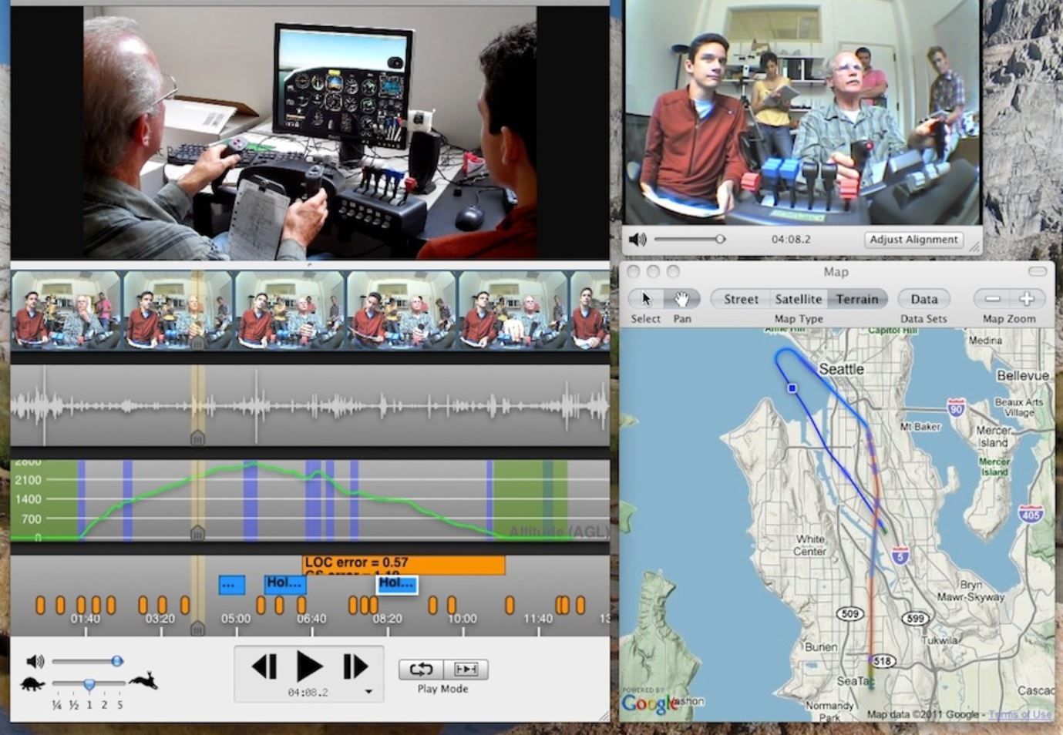Click secondary video speaker icon
The width and height of the screenshot is (1063, 735).
[637, 240]
